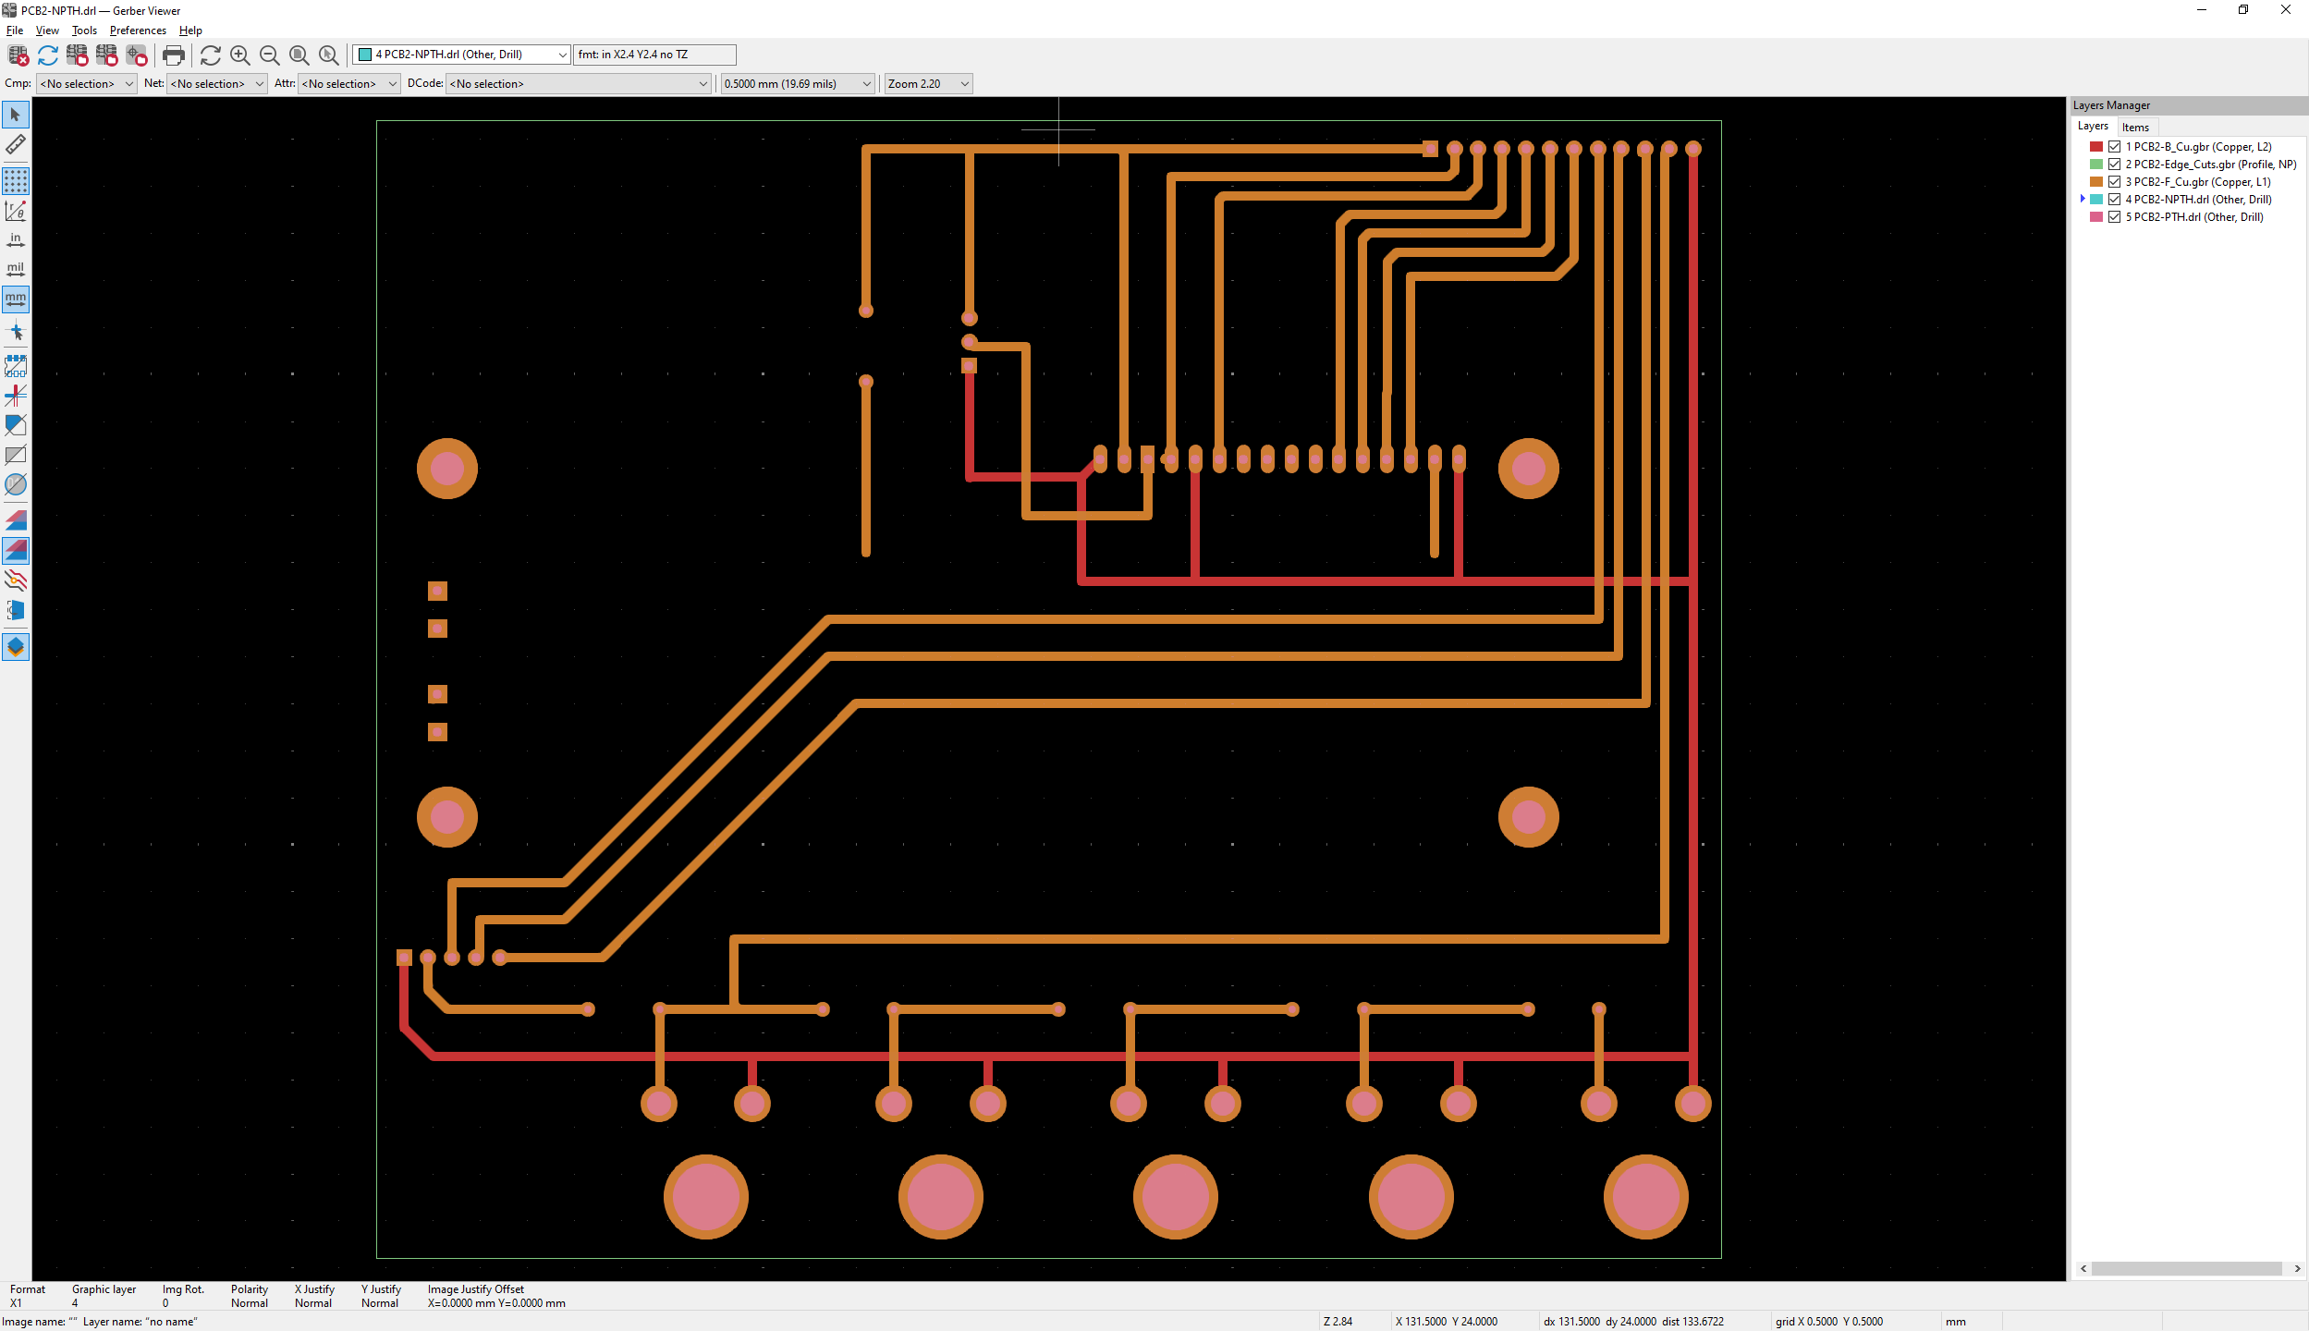Click the Layers Manager horizontal scrollbar

pyautogui.click(x=2186, y=1269)
